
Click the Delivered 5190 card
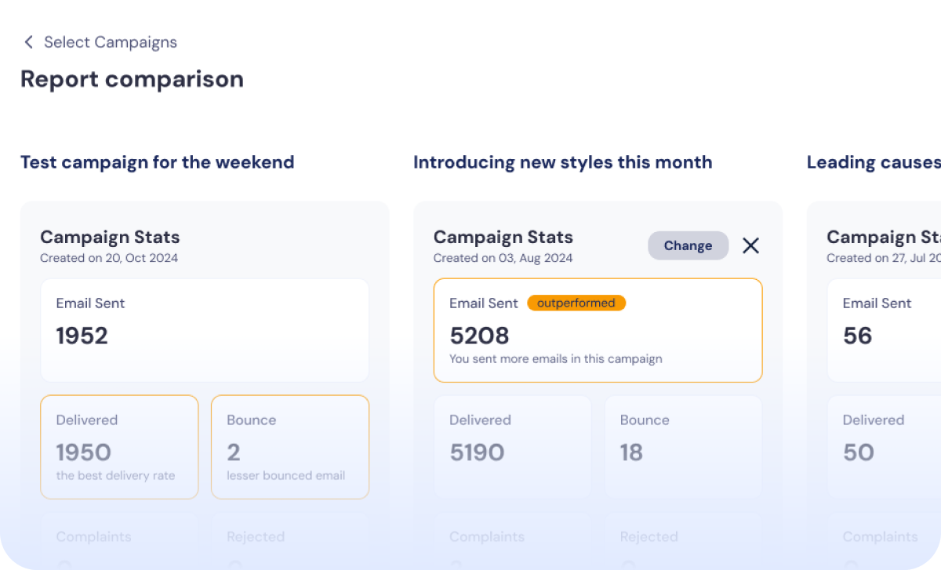pyautogui.click(x=512, y=447)
